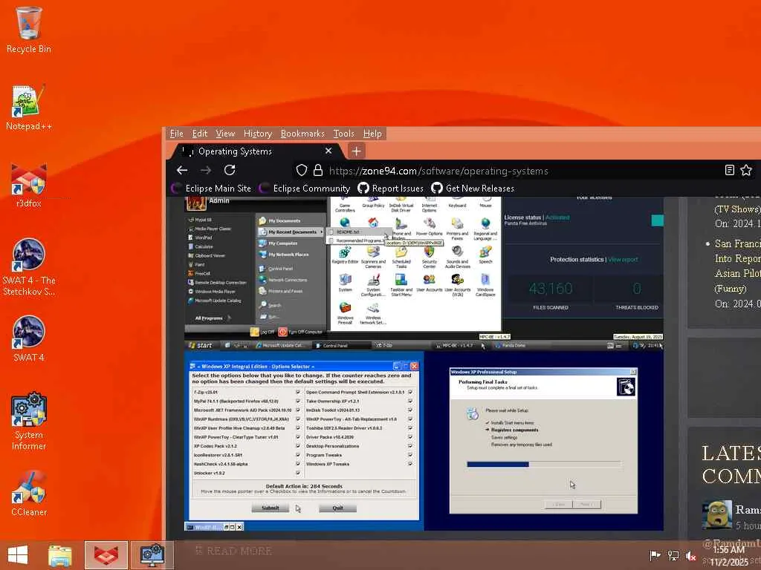Select the SWAT 4 - The Stetchkov S... shortcut

coord(29,267)
